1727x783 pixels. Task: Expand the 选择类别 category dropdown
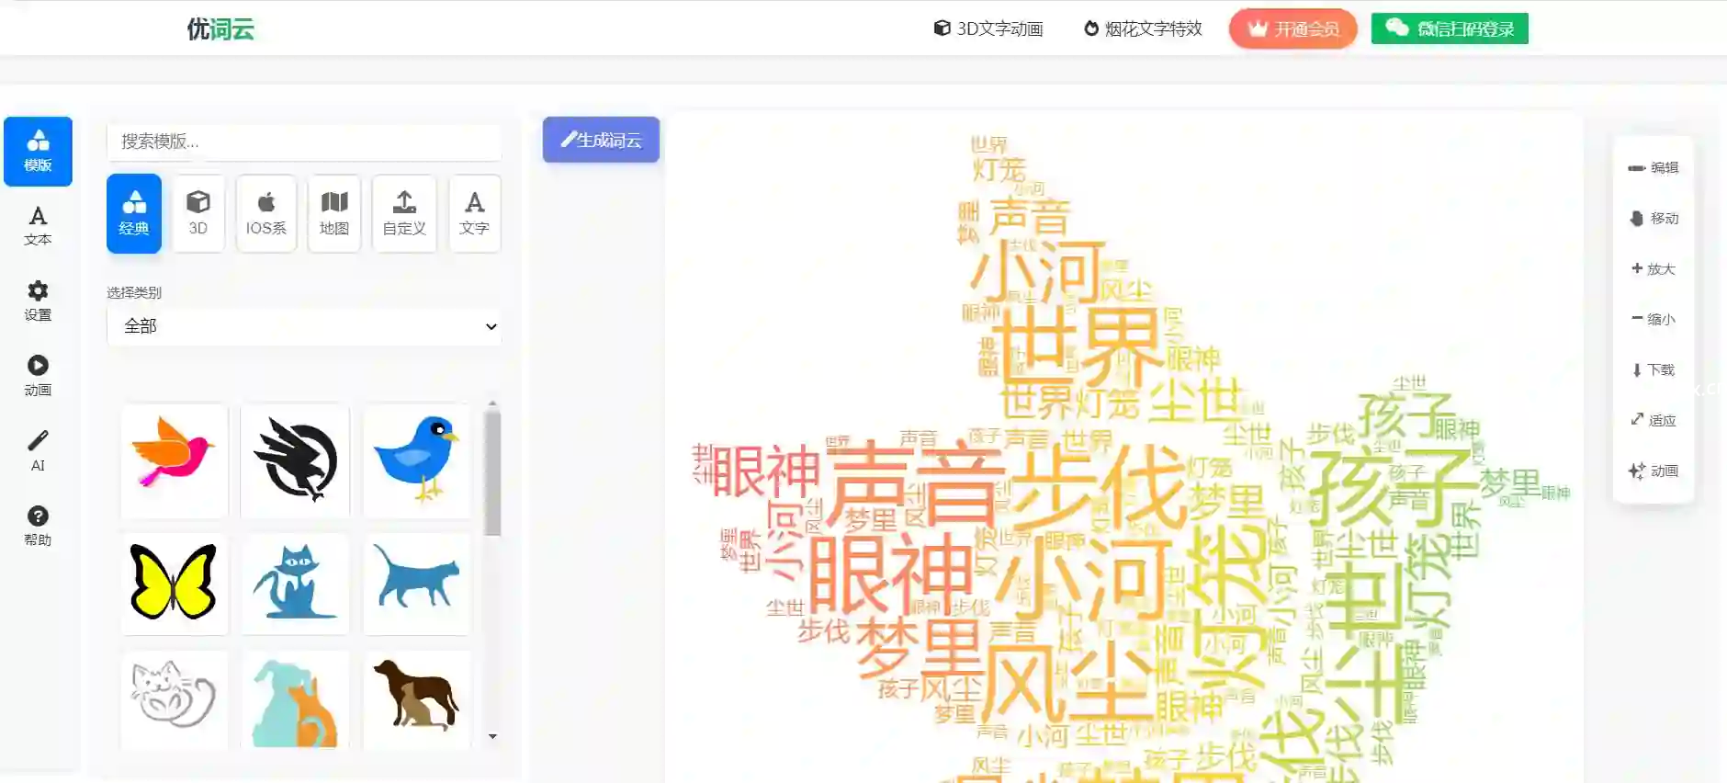tap(304, 326)
